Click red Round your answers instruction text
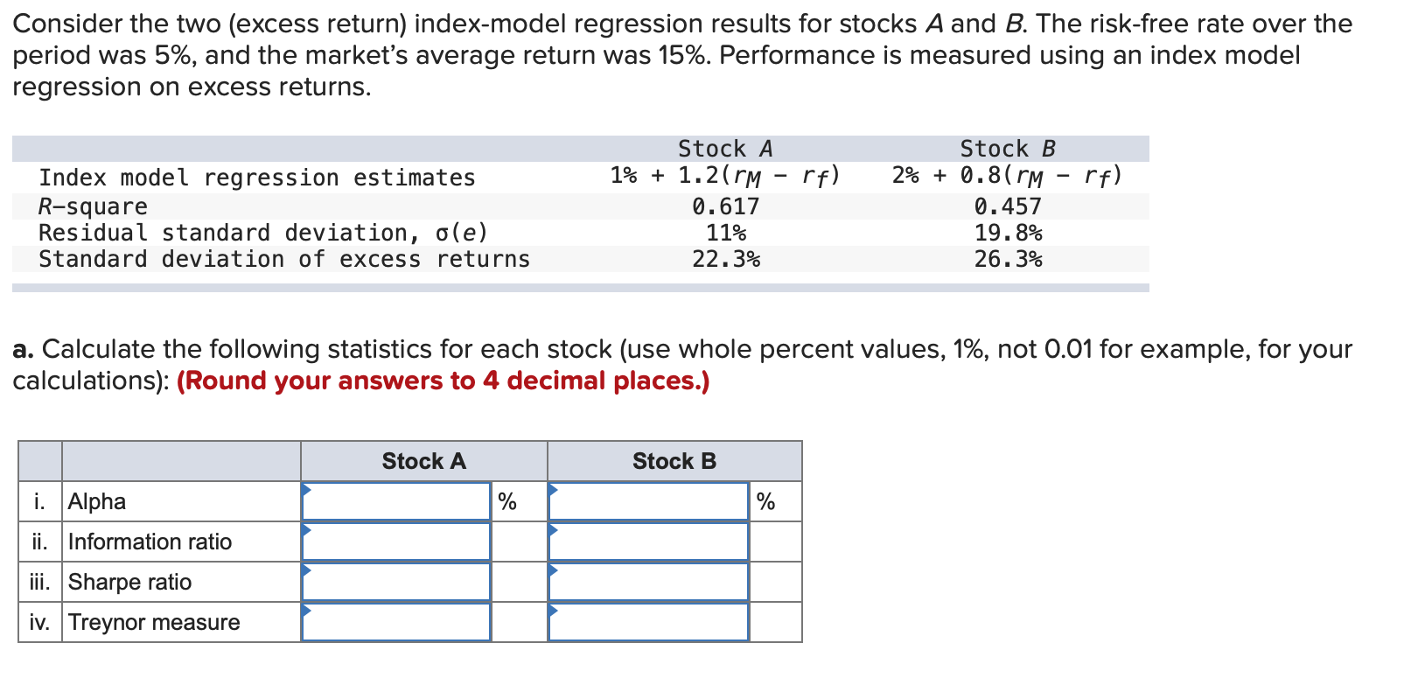This screenshot has height=699, width=1404. (x=443, y=381)
